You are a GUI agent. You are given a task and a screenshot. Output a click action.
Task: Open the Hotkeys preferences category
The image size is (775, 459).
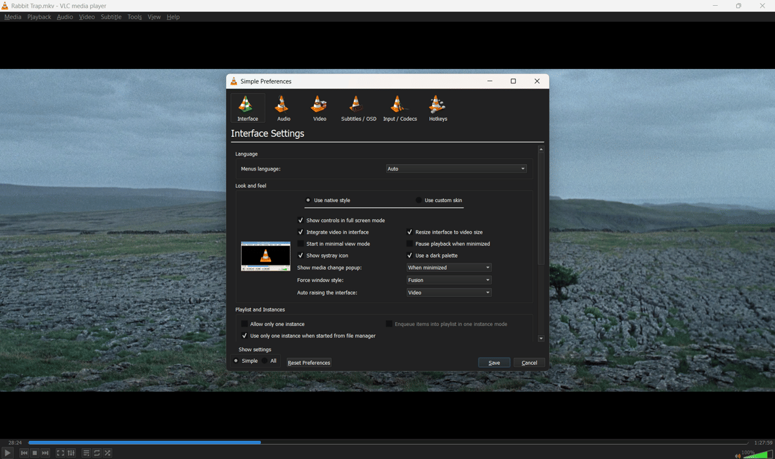pyautogui.click(x=438, y=108)
